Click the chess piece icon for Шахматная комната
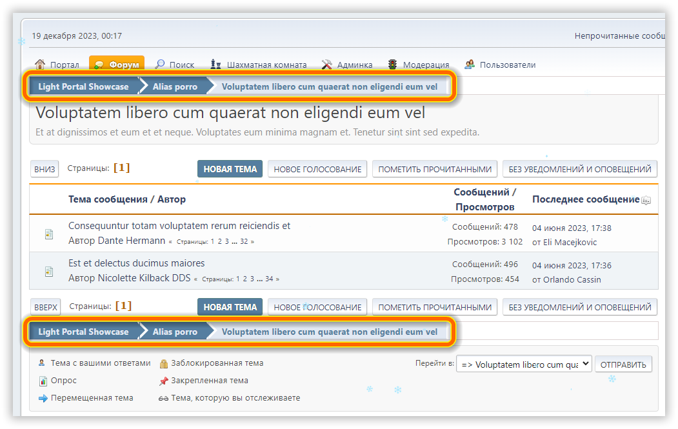 (x=216, y=65)
